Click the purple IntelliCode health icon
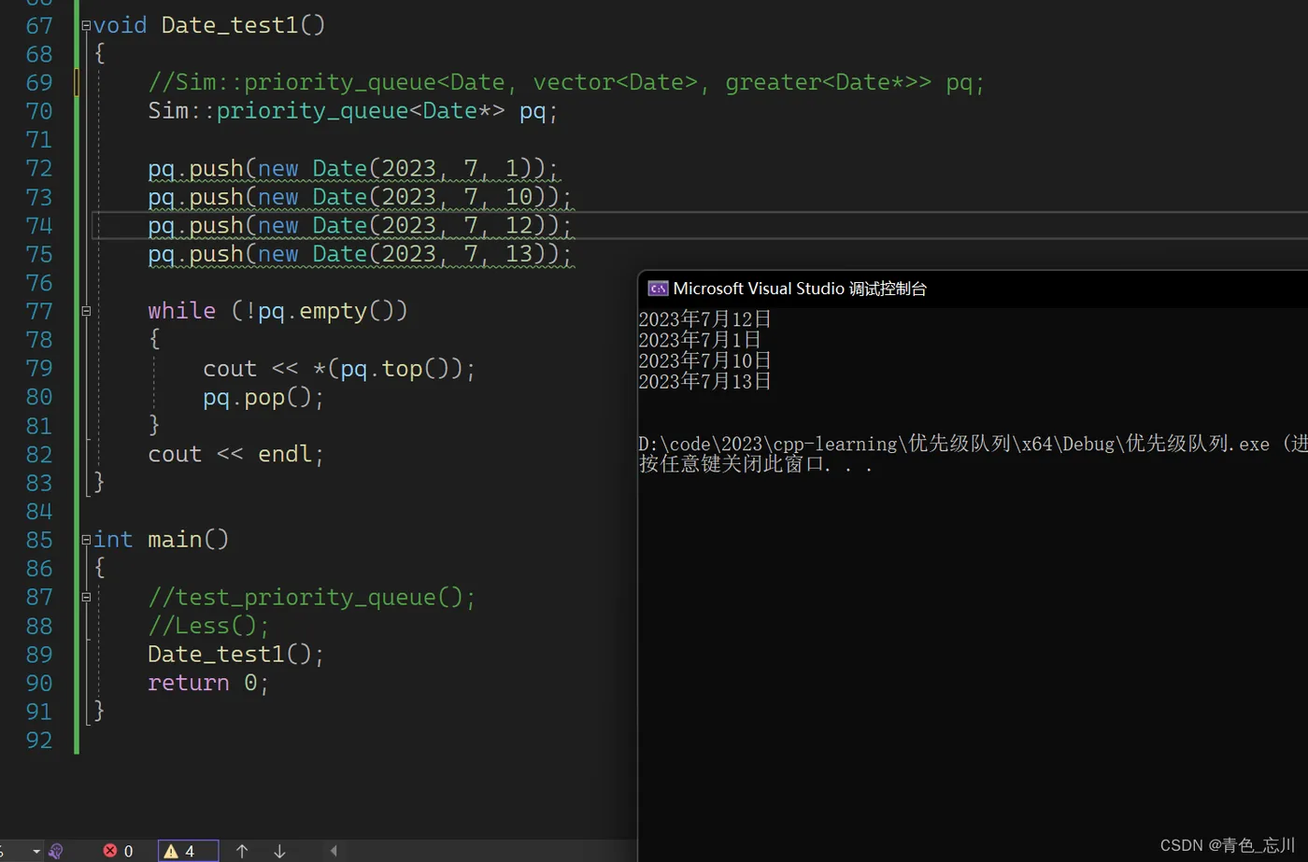 tap(56, 851)
